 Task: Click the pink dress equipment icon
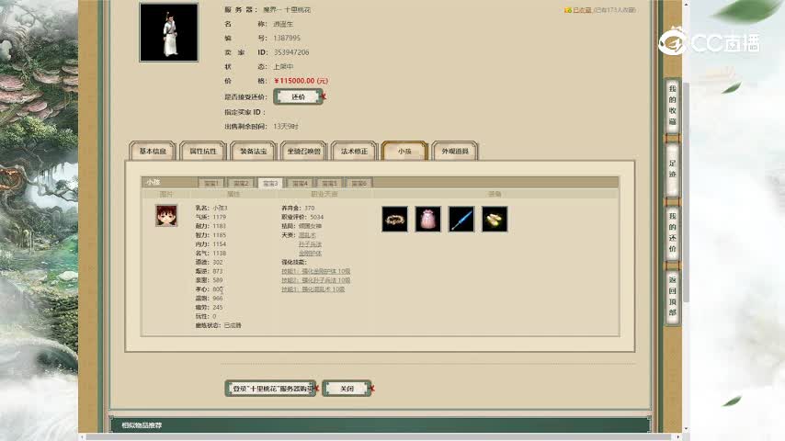[428, 220]
